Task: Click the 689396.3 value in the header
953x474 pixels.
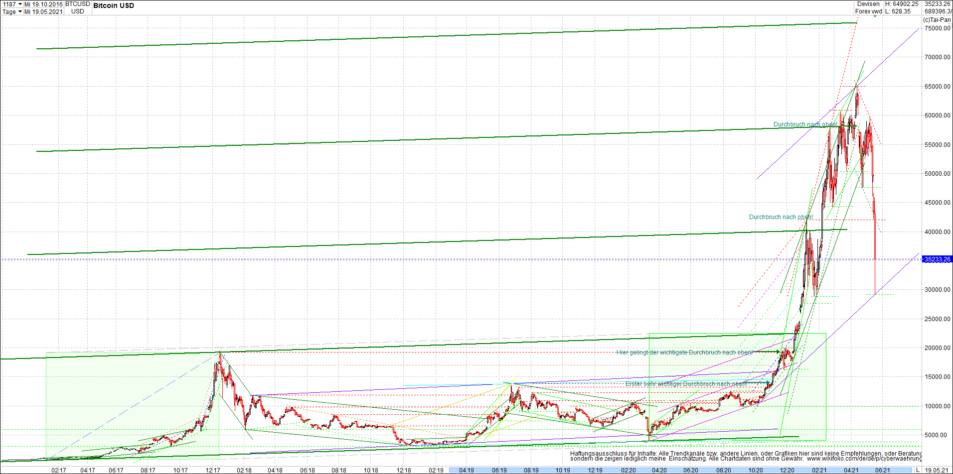Action: click(938, 11)
